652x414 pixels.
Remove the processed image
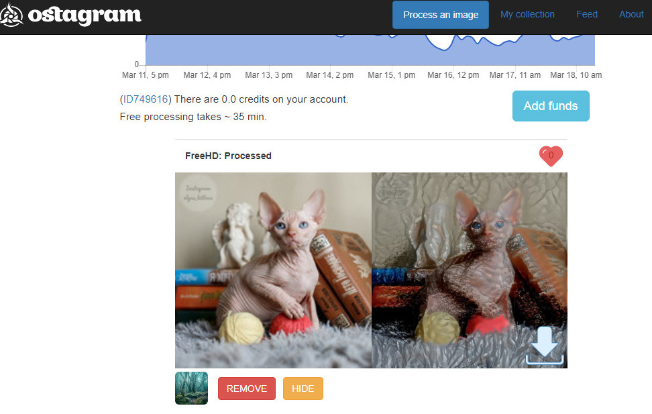[247, 389]
